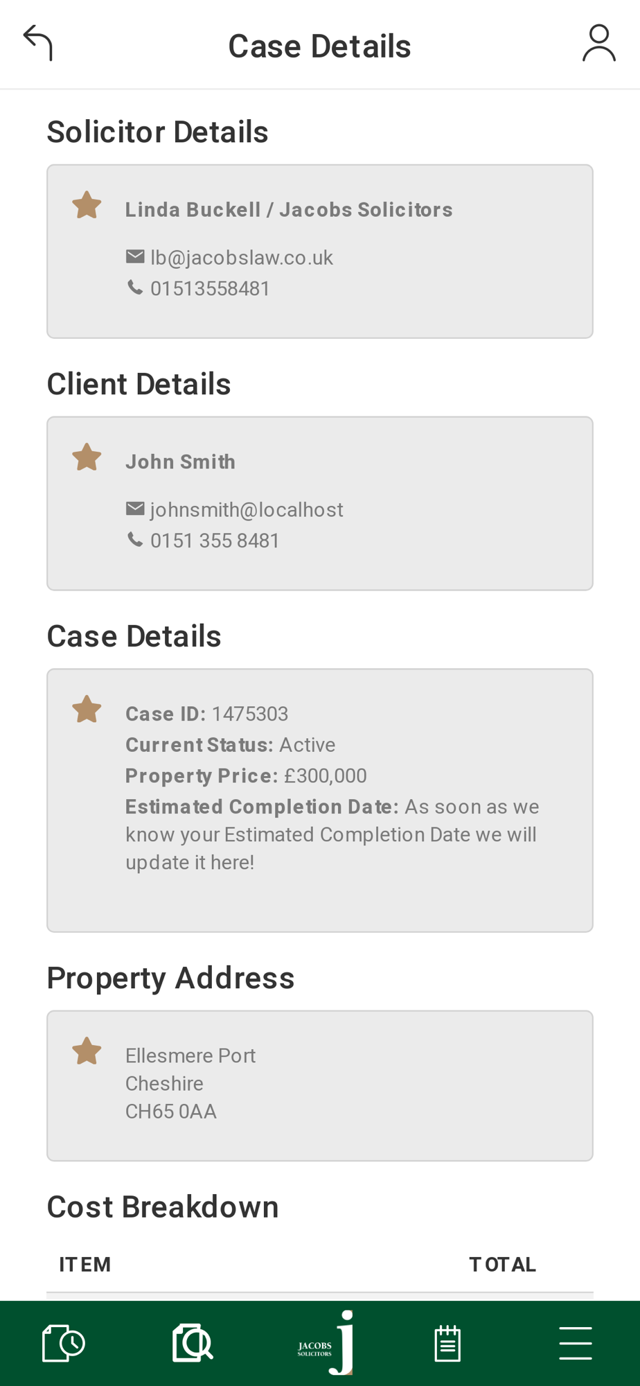Tap the ITEM column header

pos(85,1265)
